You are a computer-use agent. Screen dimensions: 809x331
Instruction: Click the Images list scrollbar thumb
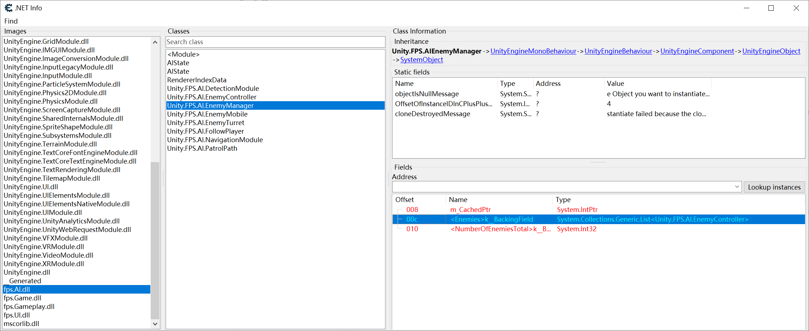[x=155, y=241]
